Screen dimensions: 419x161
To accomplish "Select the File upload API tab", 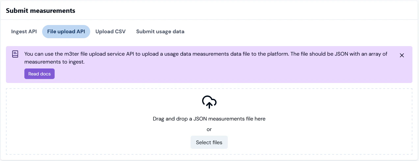I will [66, 32].
